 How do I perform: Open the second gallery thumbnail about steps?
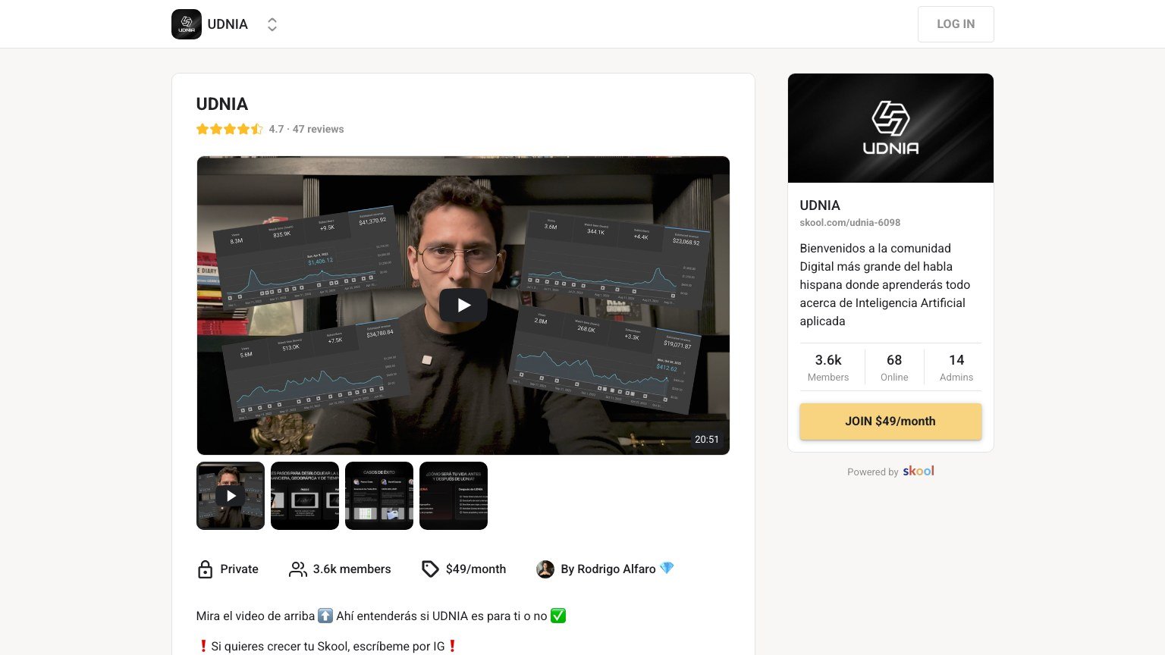[305, 496]
